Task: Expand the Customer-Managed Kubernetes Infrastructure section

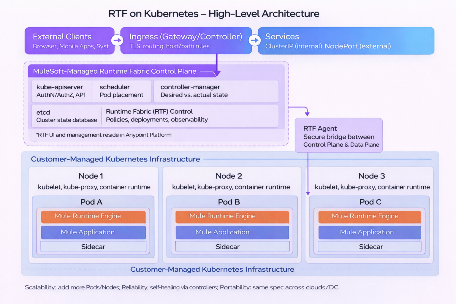Action: pyautogui.click(x=115, y=159)
